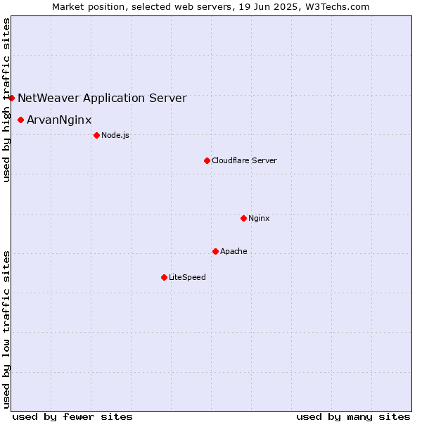Click the 'used by fewer sites' axis label
The width and height of the screenshot is (422, 422).
[x=72, y=417]
